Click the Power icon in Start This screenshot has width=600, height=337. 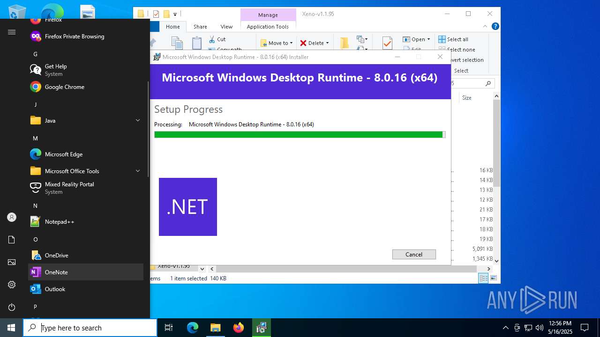12,307
